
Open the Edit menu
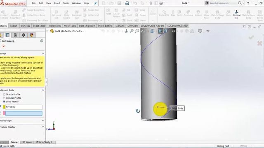pos(41,3)
